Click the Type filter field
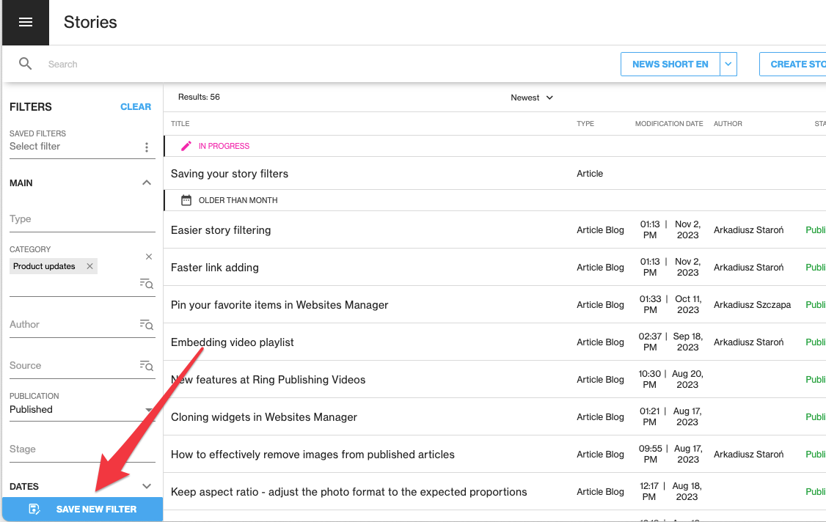The image size is (826, 522). click(81, 219)
